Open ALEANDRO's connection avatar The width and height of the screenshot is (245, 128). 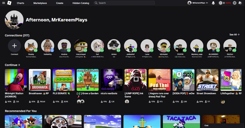[x=213, y=46]
